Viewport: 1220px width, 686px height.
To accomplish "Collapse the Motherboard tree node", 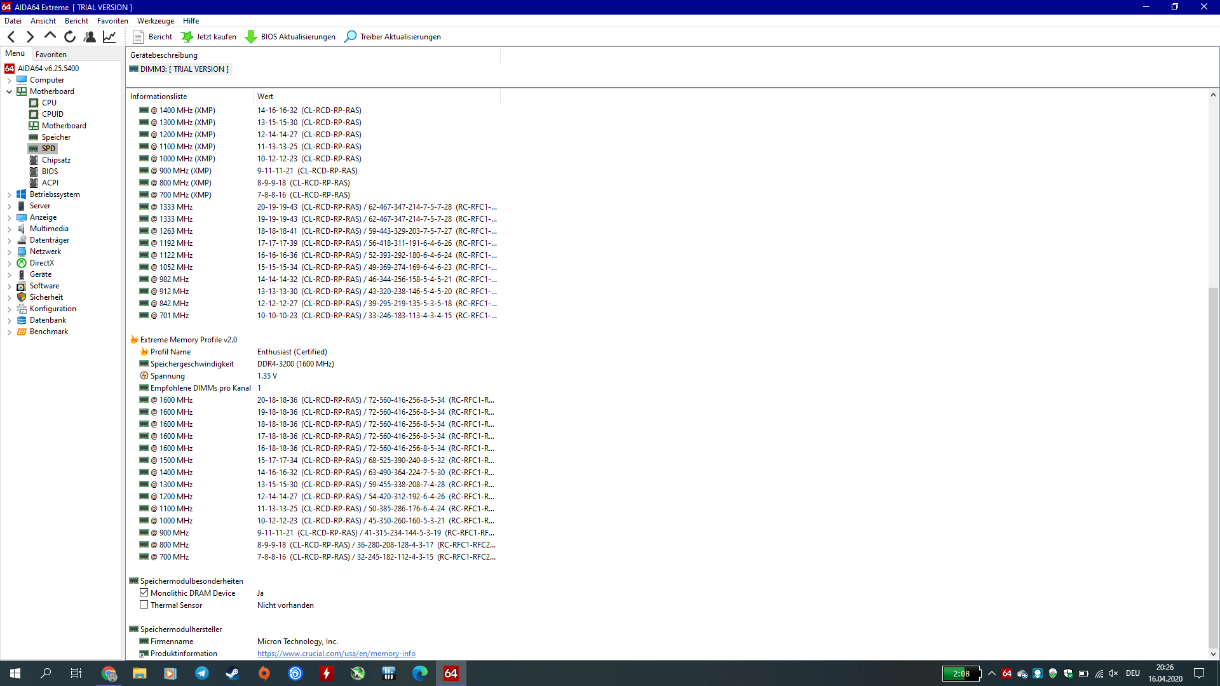I will pyautogui.click(x=10, y=91).
